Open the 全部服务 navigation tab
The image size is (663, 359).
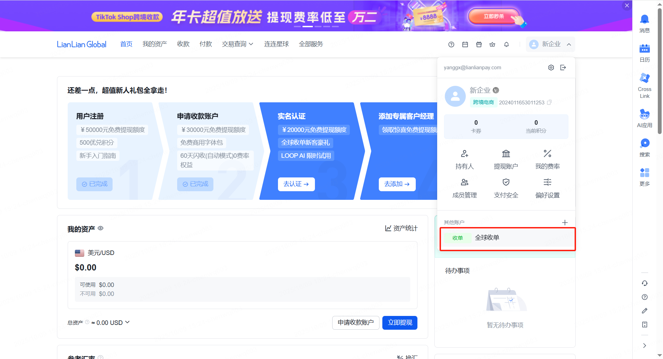[x=311, y=44]
